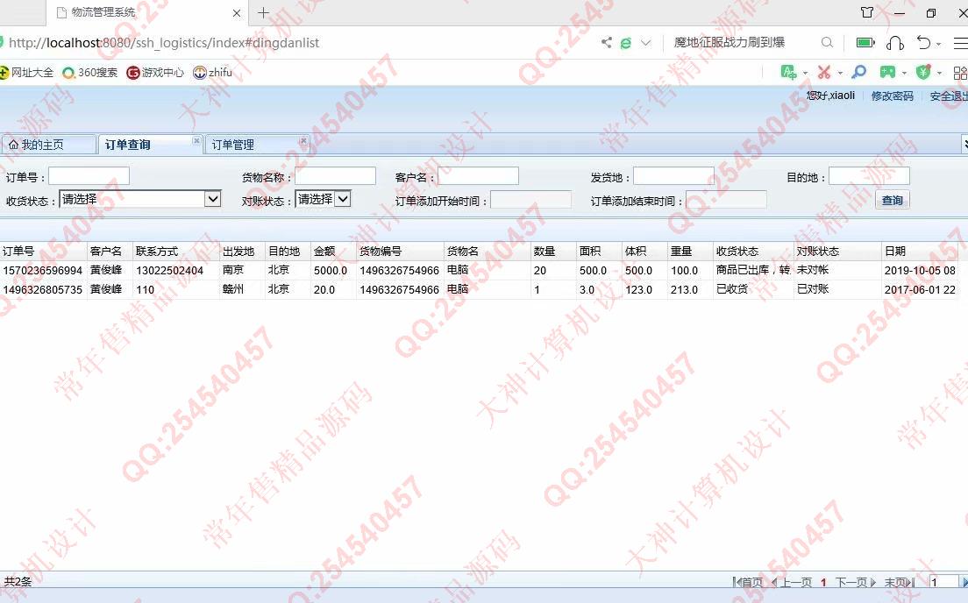Select order row 1570236596994
968x603 pixels.
click(479, 270)
